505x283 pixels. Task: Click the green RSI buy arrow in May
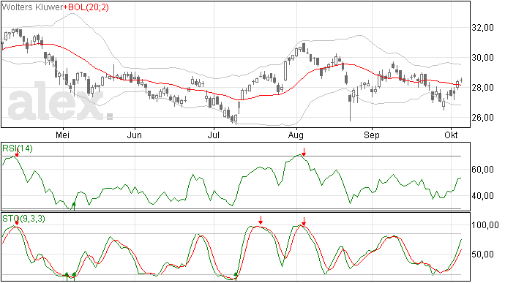pyautogui.click(x=74, y=206)
